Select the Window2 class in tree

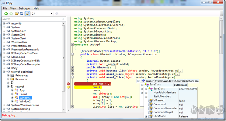point(25,101)
